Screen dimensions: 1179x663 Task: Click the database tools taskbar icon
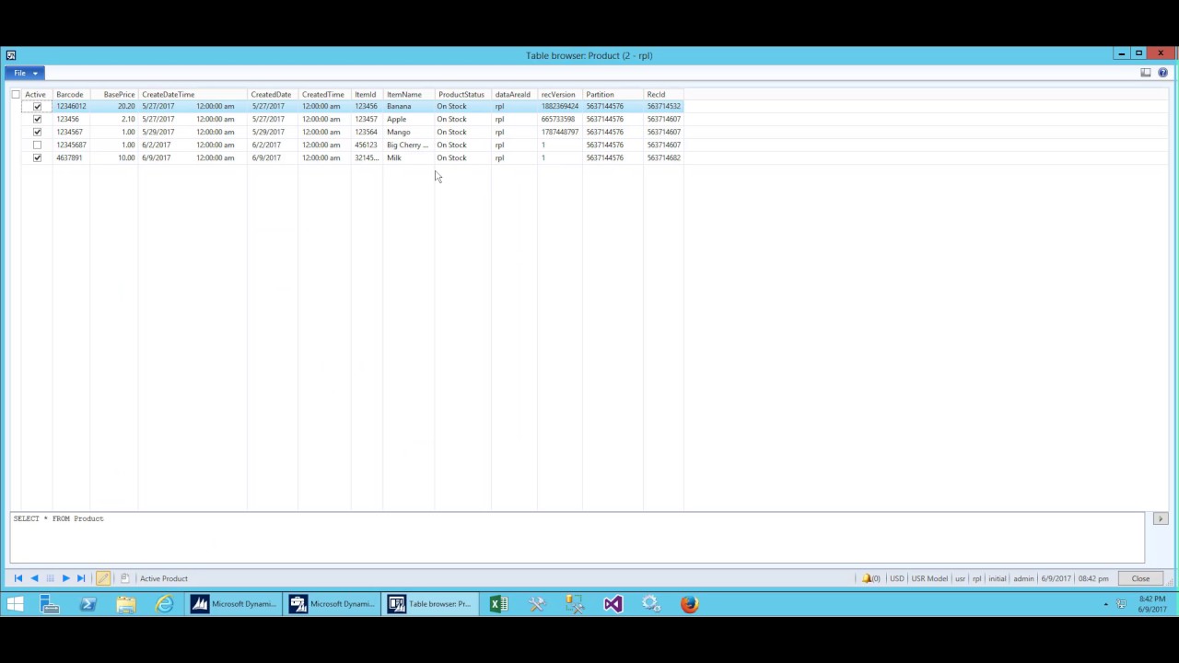point(575,604)
